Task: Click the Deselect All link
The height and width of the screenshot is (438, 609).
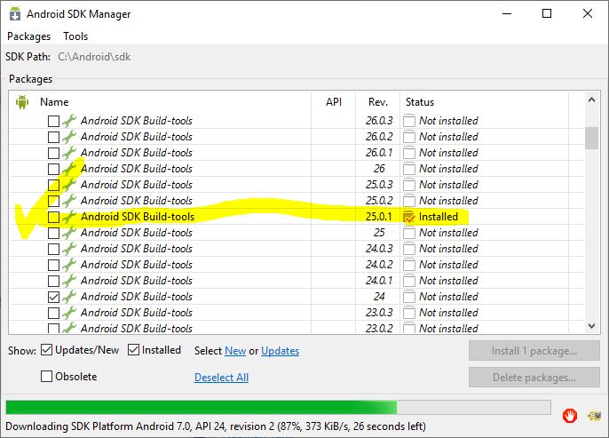Action: (221, 378)
